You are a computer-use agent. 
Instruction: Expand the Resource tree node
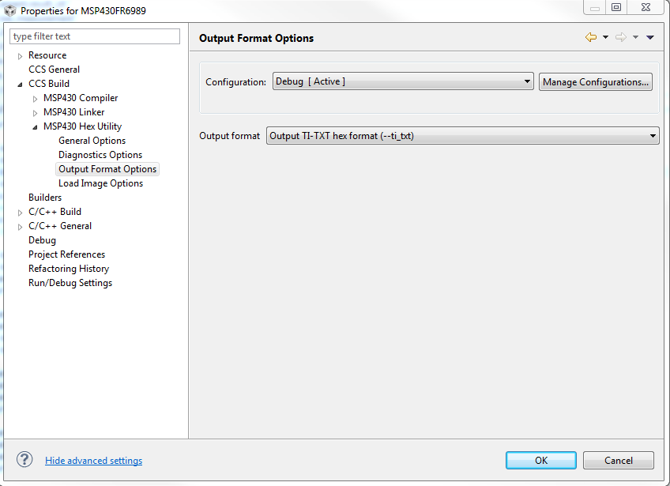[x=20, y=56]
